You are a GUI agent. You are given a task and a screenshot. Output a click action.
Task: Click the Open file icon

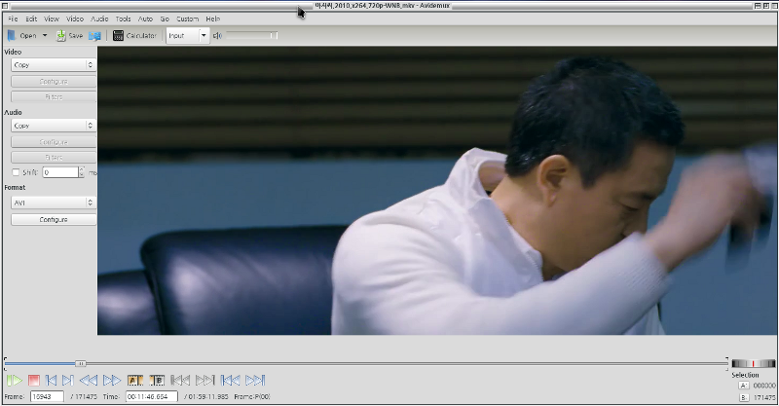[12, 35]
